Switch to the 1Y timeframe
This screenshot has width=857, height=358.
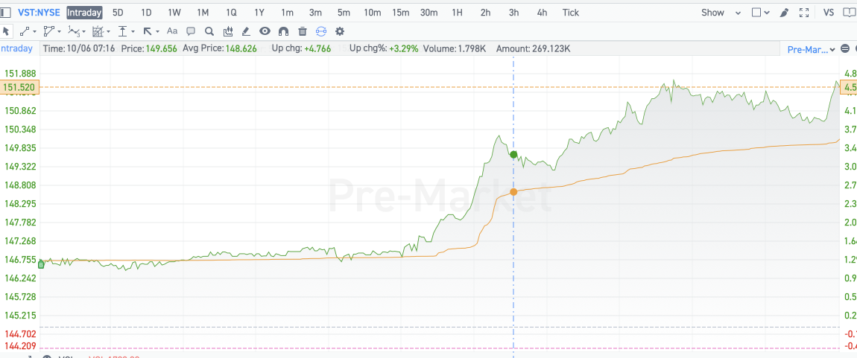pyautogui.click(x=259, y=12)
